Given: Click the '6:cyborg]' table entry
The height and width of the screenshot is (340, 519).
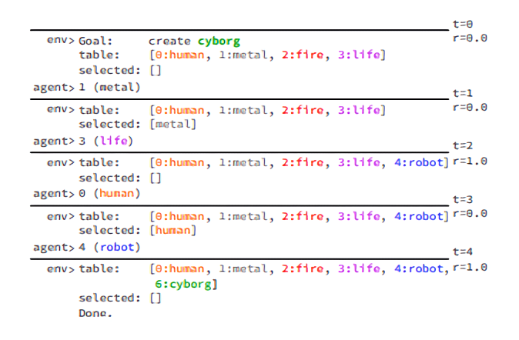Looking at the screenshot, I should pyautogui.click(x=187, y=284).
